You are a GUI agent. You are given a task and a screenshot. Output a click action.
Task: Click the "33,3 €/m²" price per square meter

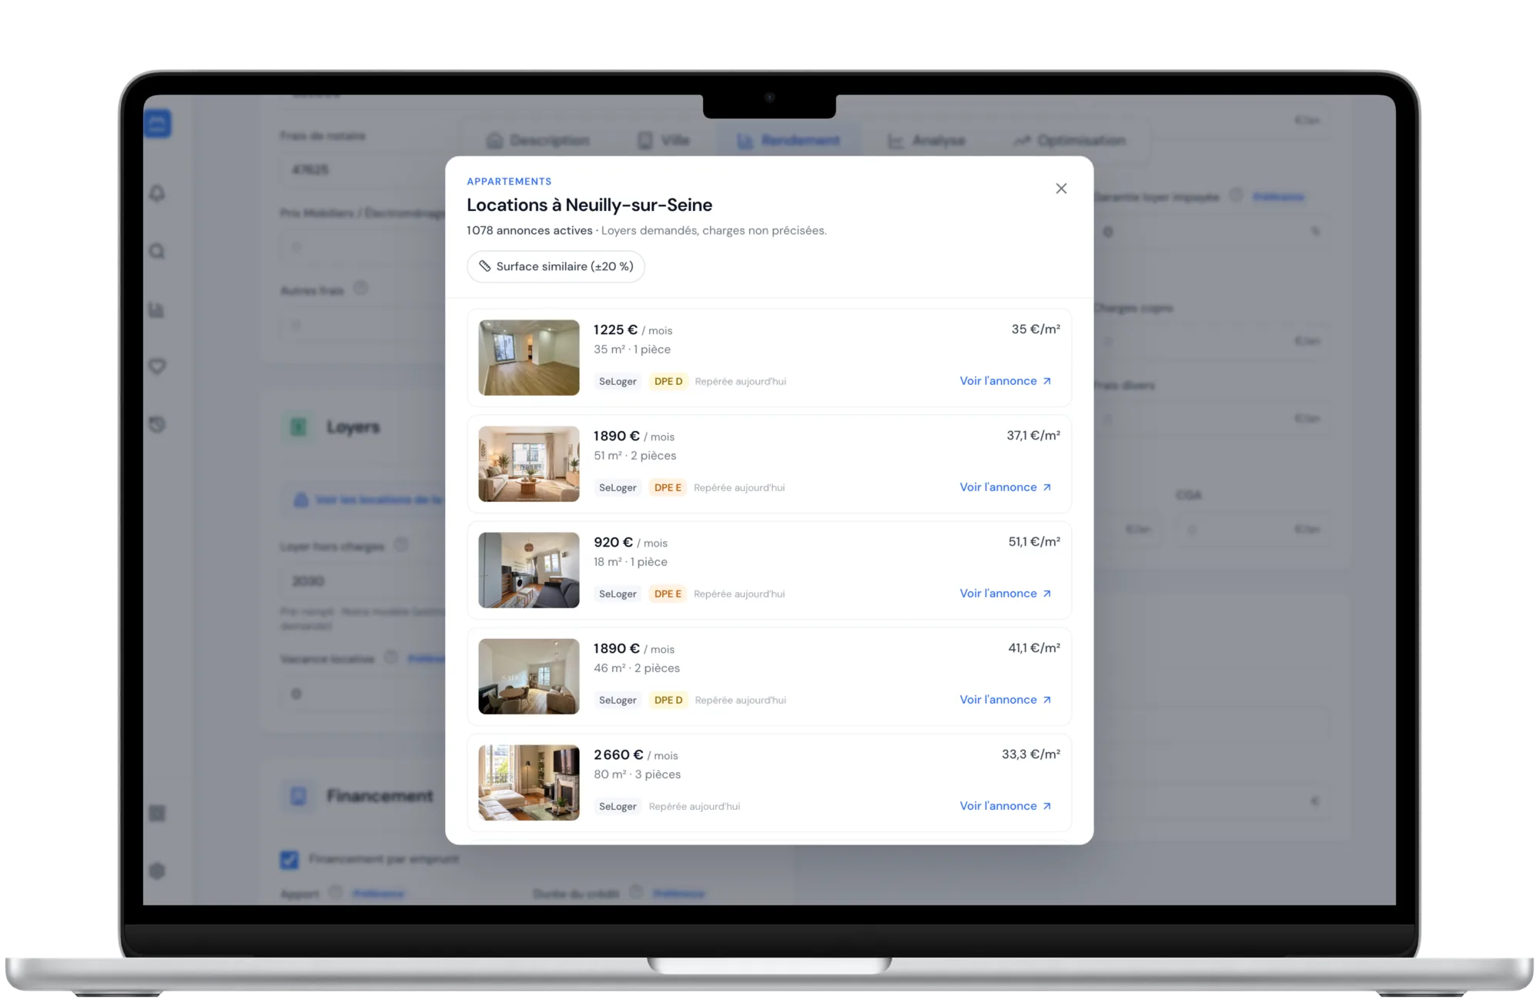point(1031,754)
